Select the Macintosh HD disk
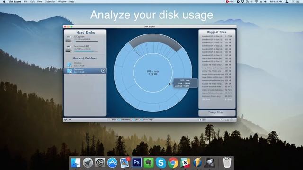The height and width of the screenshot is (170, 303). tap(85, 49)
